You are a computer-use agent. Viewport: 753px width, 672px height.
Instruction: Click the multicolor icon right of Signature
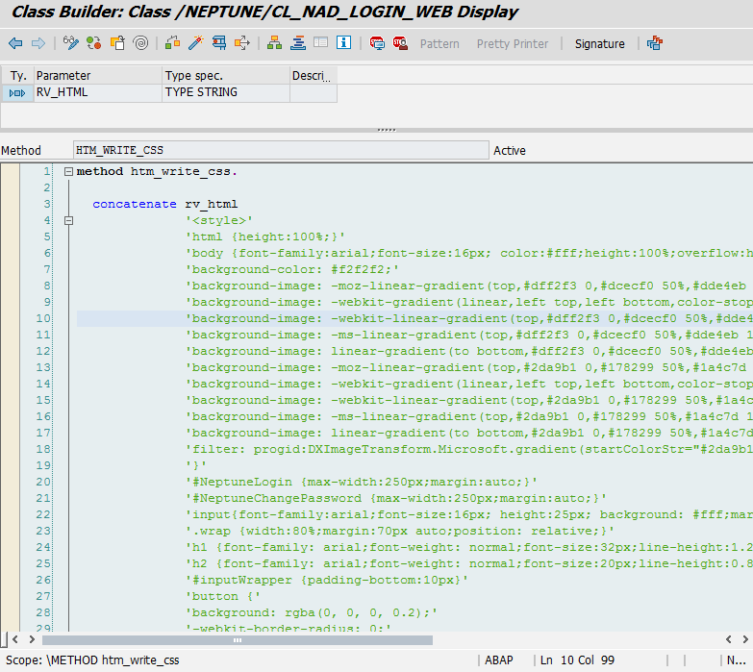coord(655,43)
